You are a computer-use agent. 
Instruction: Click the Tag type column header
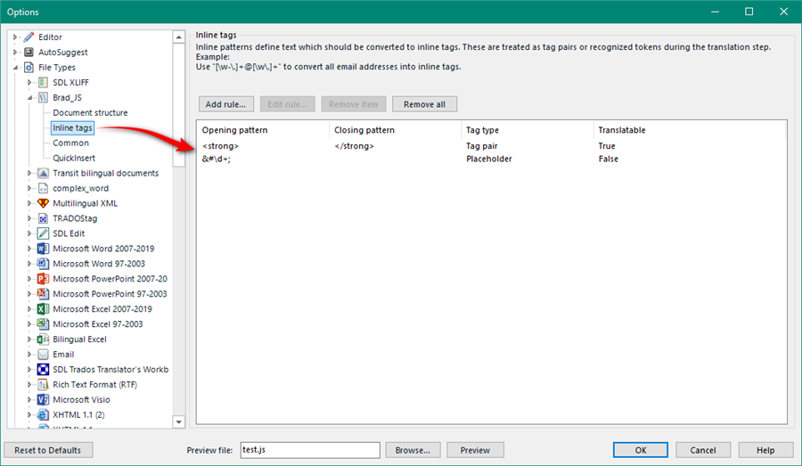(x=527, y=130)
